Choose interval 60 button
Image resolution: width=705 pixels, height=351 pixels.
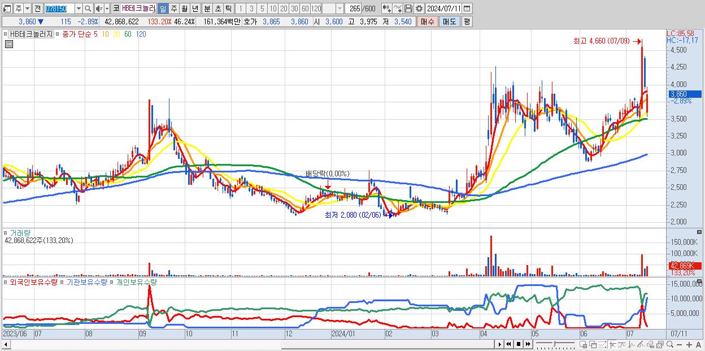click(305, 8)
